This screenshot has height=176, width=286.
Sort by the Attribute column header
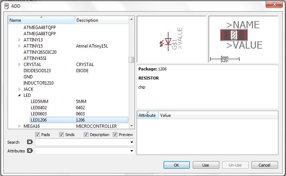[148, 115]
